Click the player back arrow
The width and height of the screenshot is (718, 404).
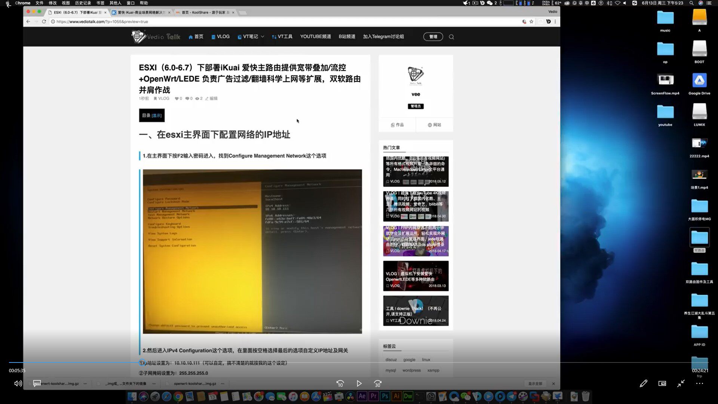[9, 6]
